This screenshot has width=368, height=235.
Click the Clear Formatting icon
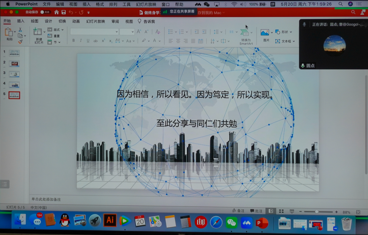point(157,32)
